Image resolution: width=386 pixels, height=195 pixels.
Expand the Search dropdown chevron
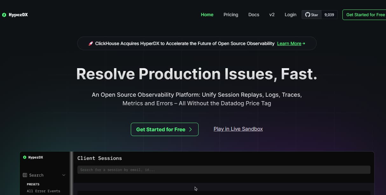(x=63, y=175)
